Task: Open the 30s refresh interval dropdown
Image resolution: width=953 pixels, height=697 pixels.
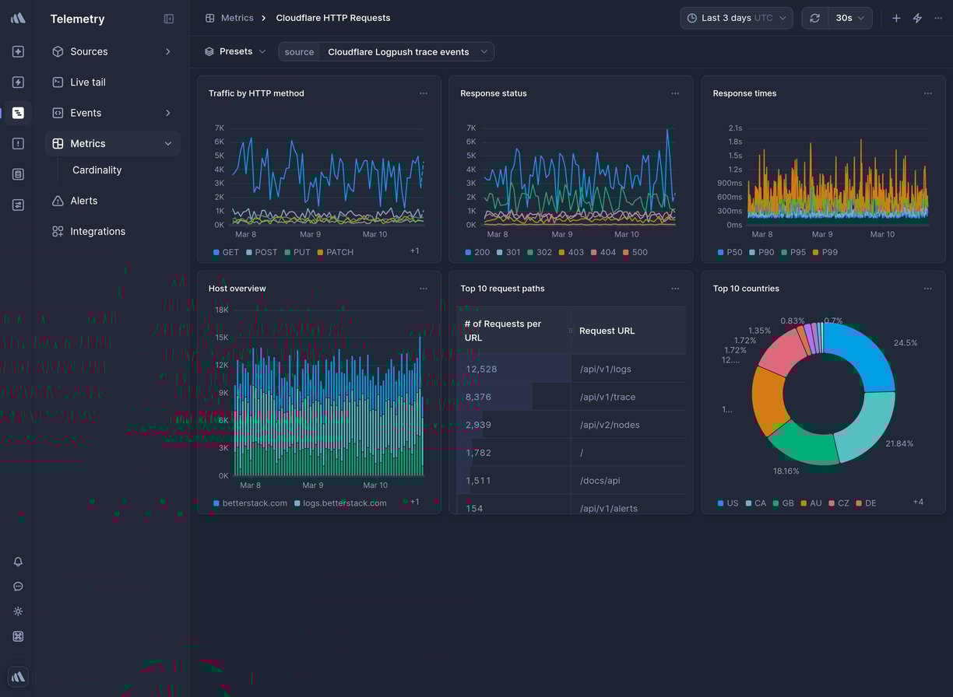Action: point(850,17)
